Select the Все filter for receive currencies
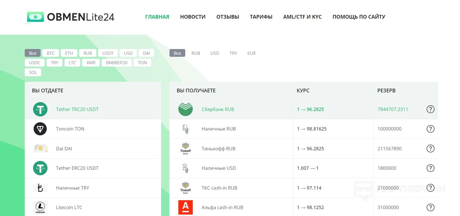Screen dimensions: 460x216 pos(177,53)
